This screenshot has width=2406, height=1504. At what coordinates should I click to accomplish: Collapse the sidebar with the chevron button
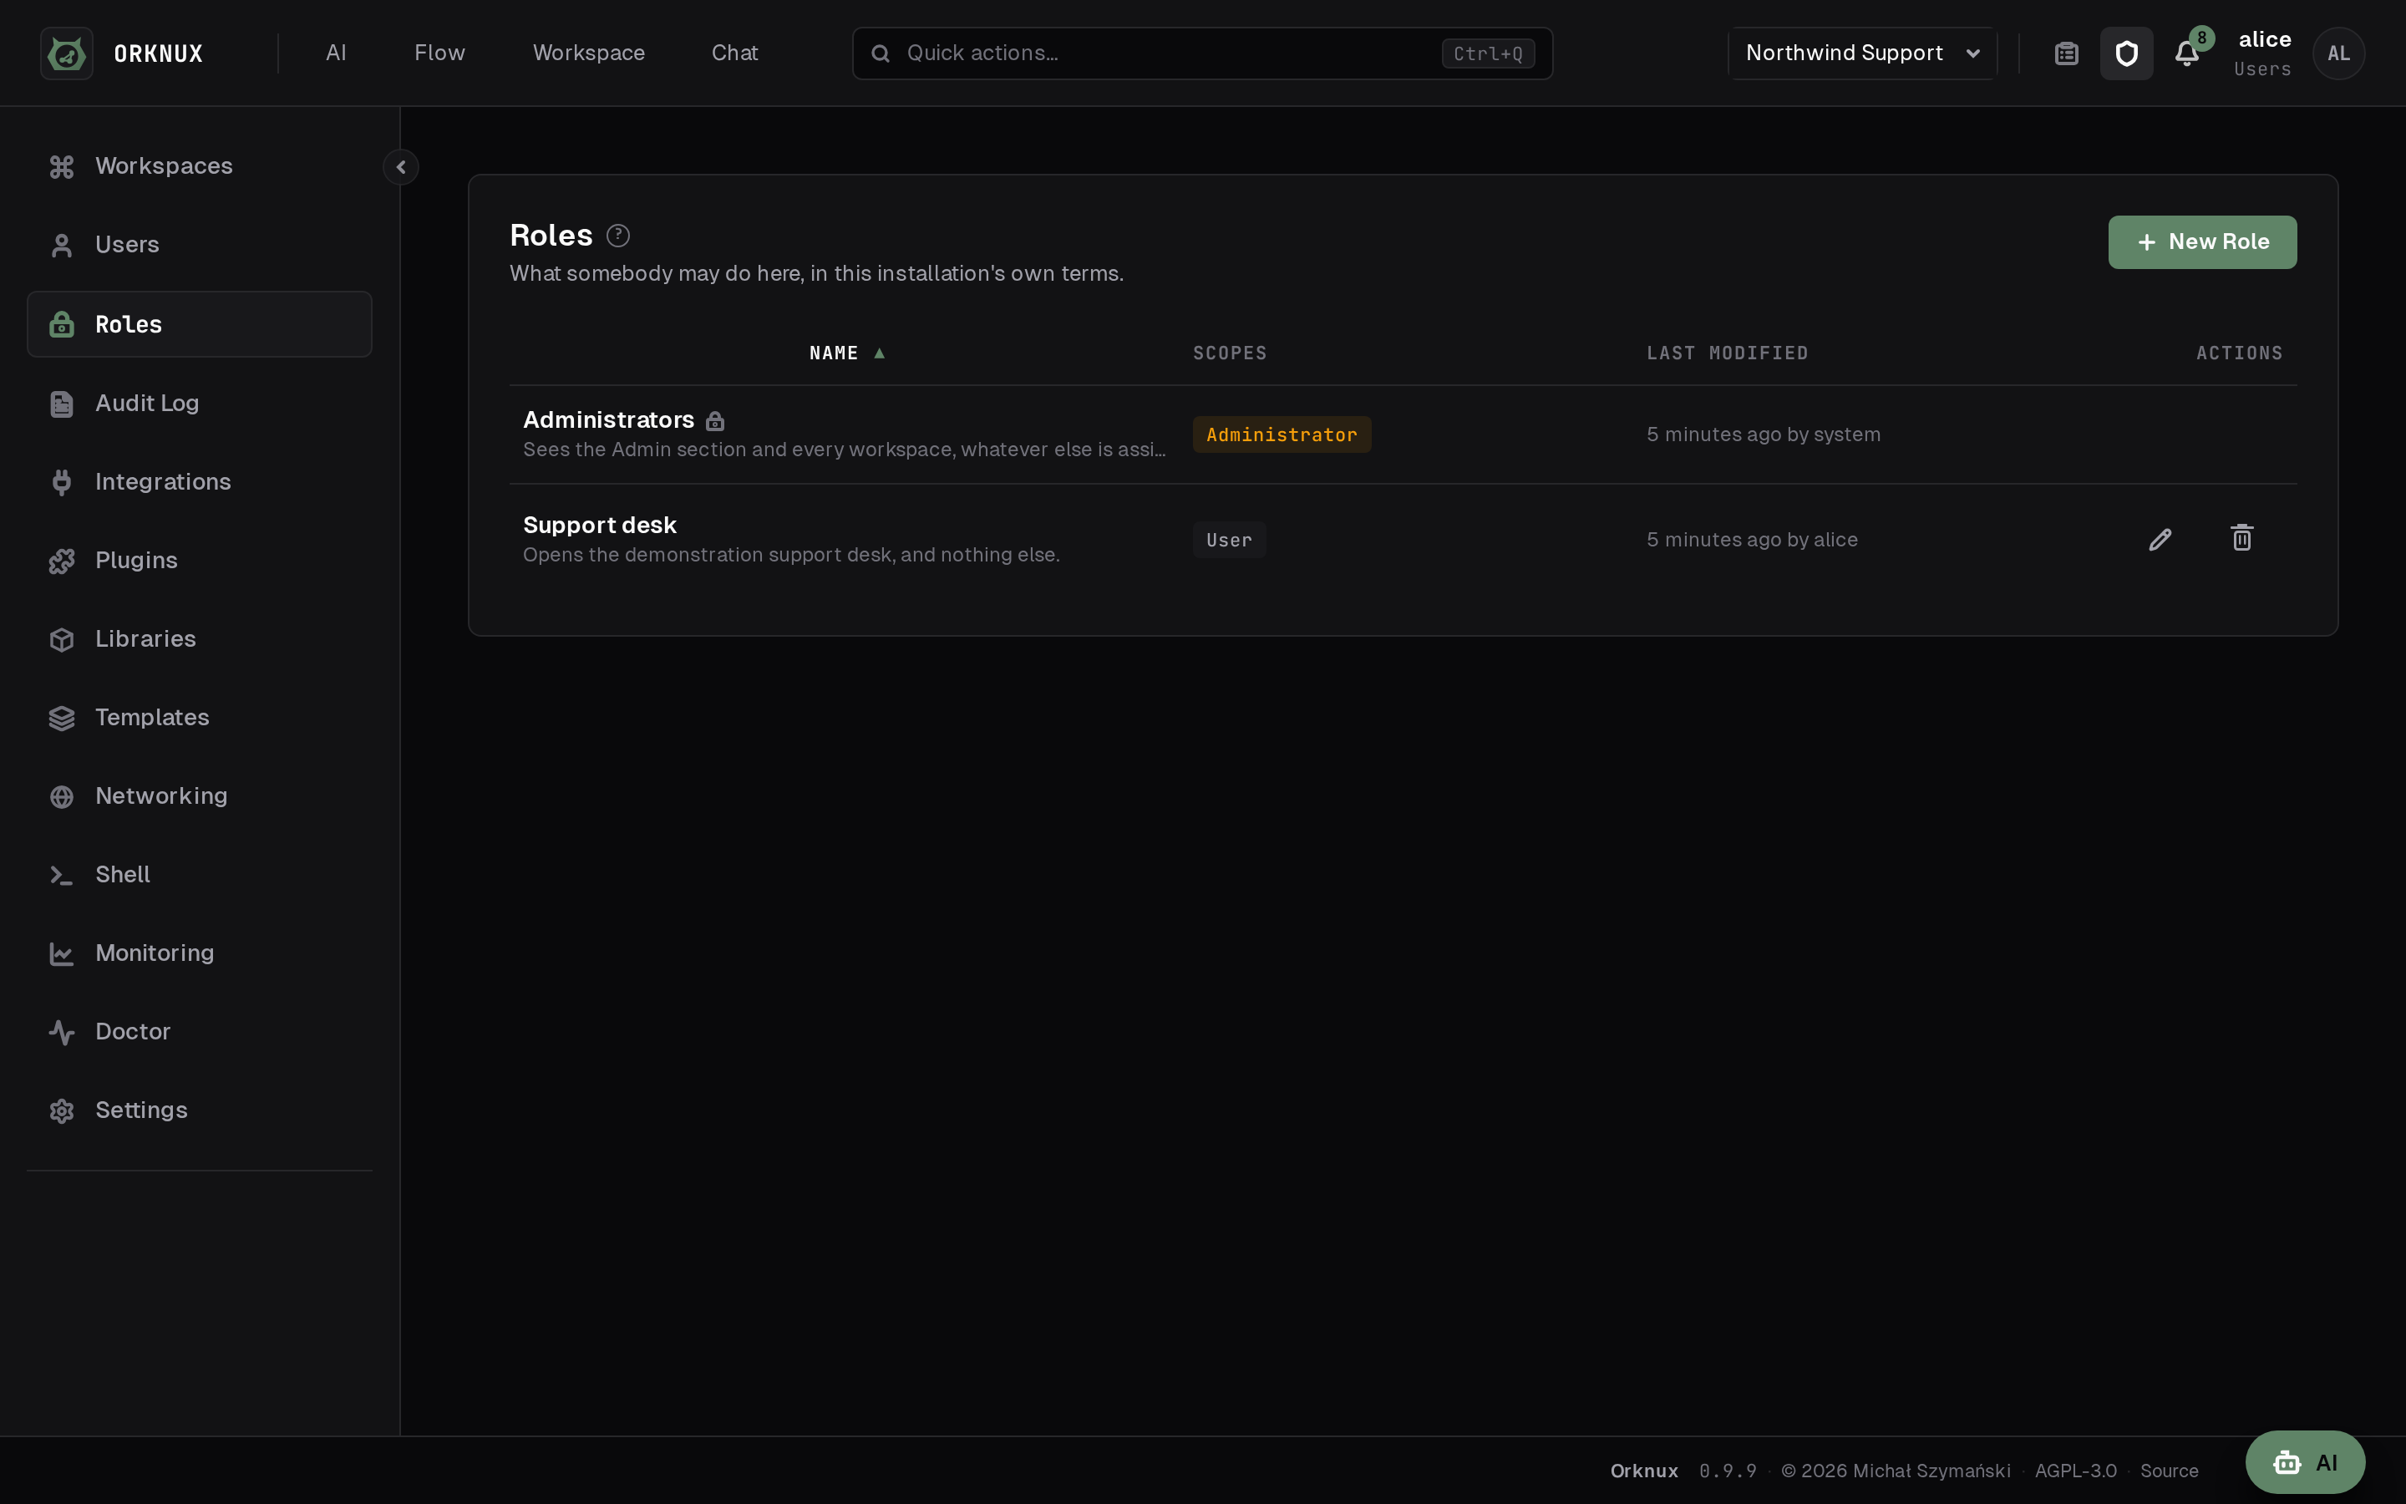point(401,167)
